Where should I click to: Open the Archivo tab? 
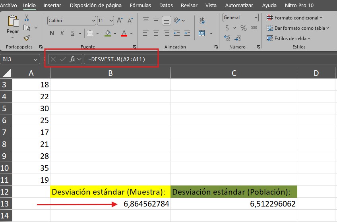point(8,6)
